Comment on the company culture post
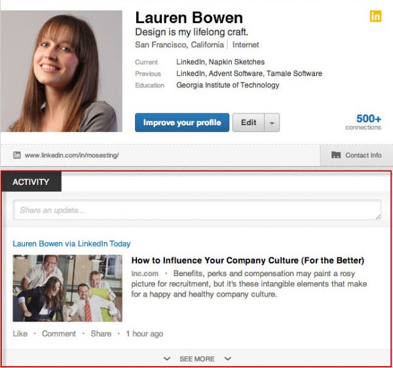 pos(59,333)
